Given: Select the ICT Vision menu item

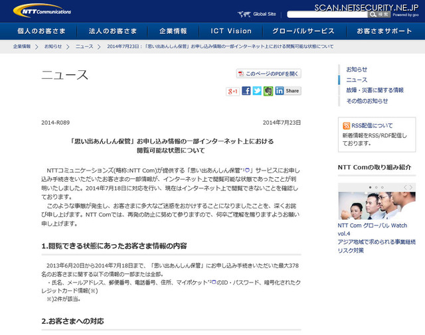Looking at the screenshot, I should click(x=231, y=31).
